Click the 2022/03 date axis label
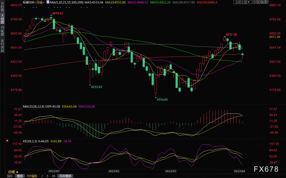 [x=171, y=171]
